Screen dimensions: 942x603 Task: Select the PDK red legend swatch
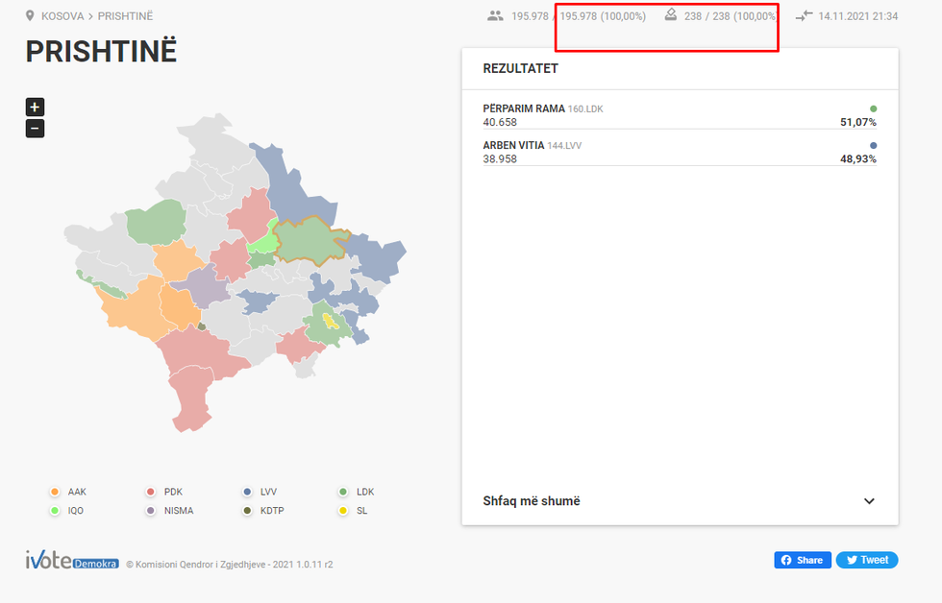coord(151,493)
